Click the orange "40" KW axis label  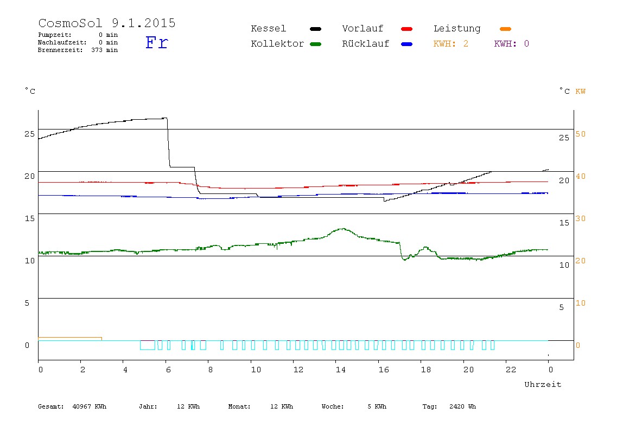581,177
